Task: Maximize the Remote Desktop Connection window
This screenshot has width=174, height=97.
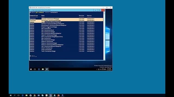Action: click(x=107, y=8)
